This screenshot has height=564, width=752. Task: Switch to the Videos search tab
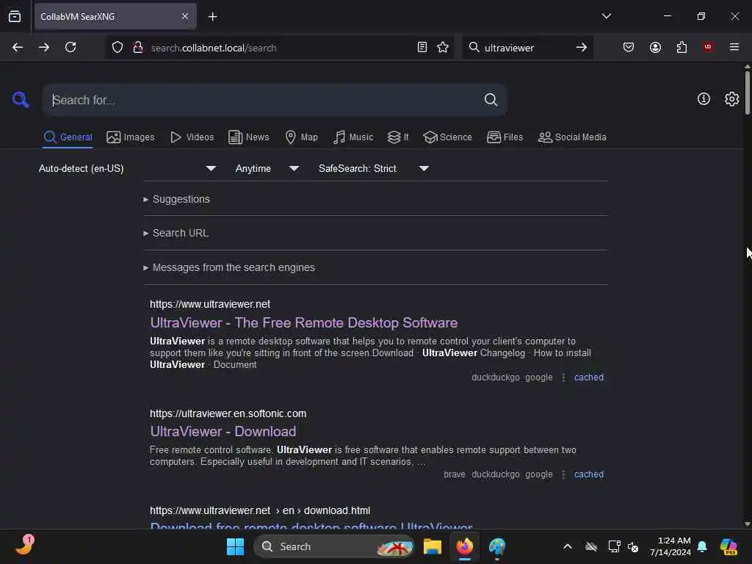192,137
